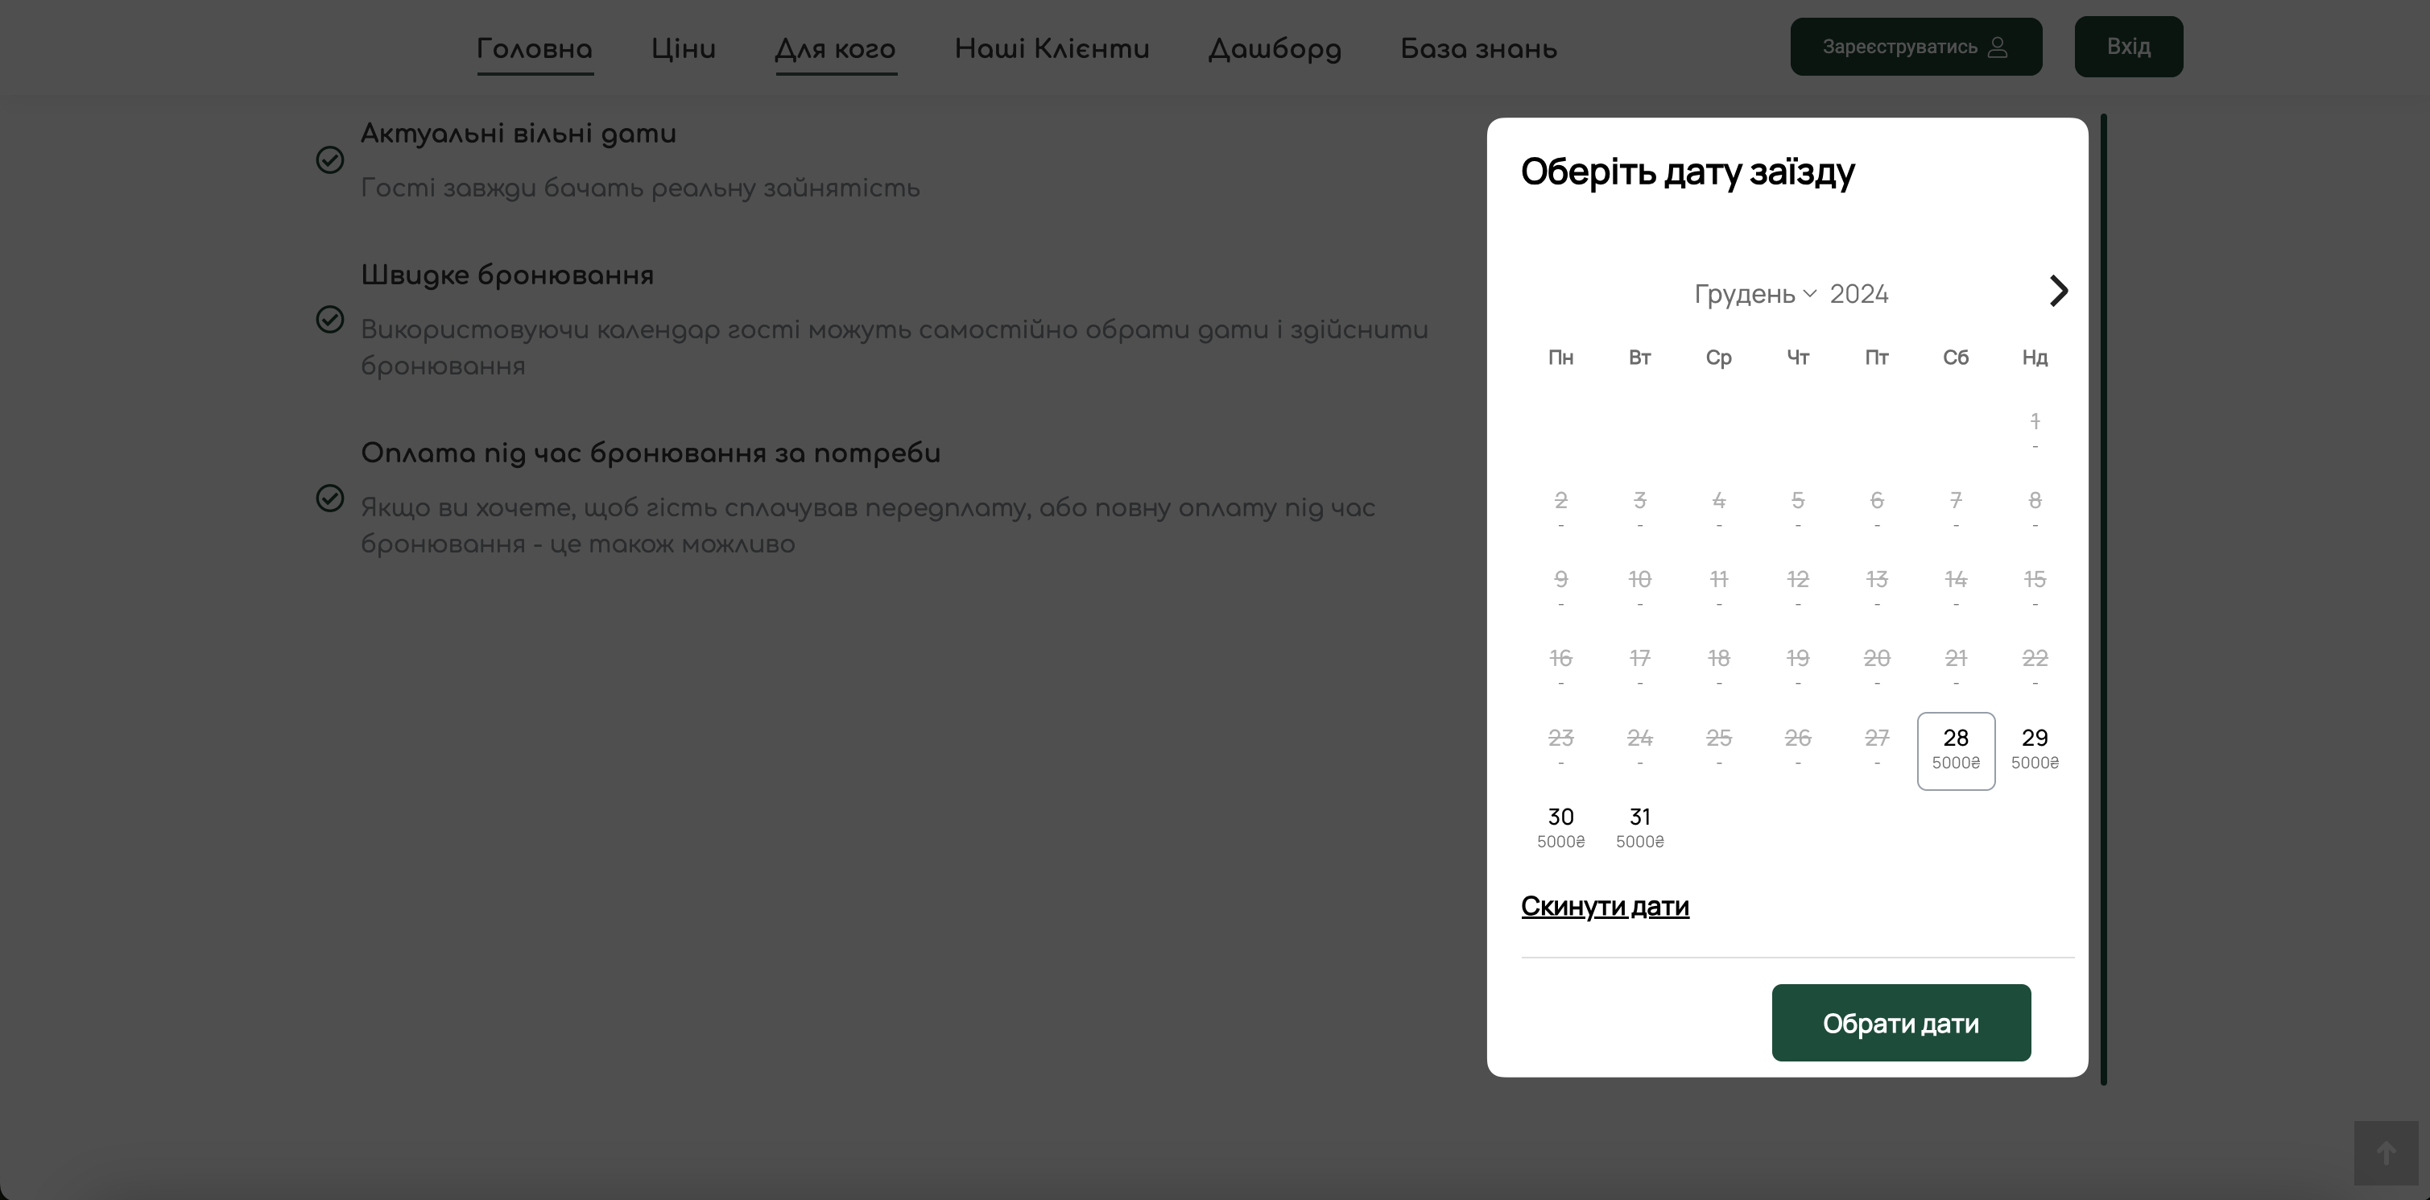Click the vertical scrollbar beside the calendar
This screenshot has height=1200, width=2430.
pos(2102,599)
